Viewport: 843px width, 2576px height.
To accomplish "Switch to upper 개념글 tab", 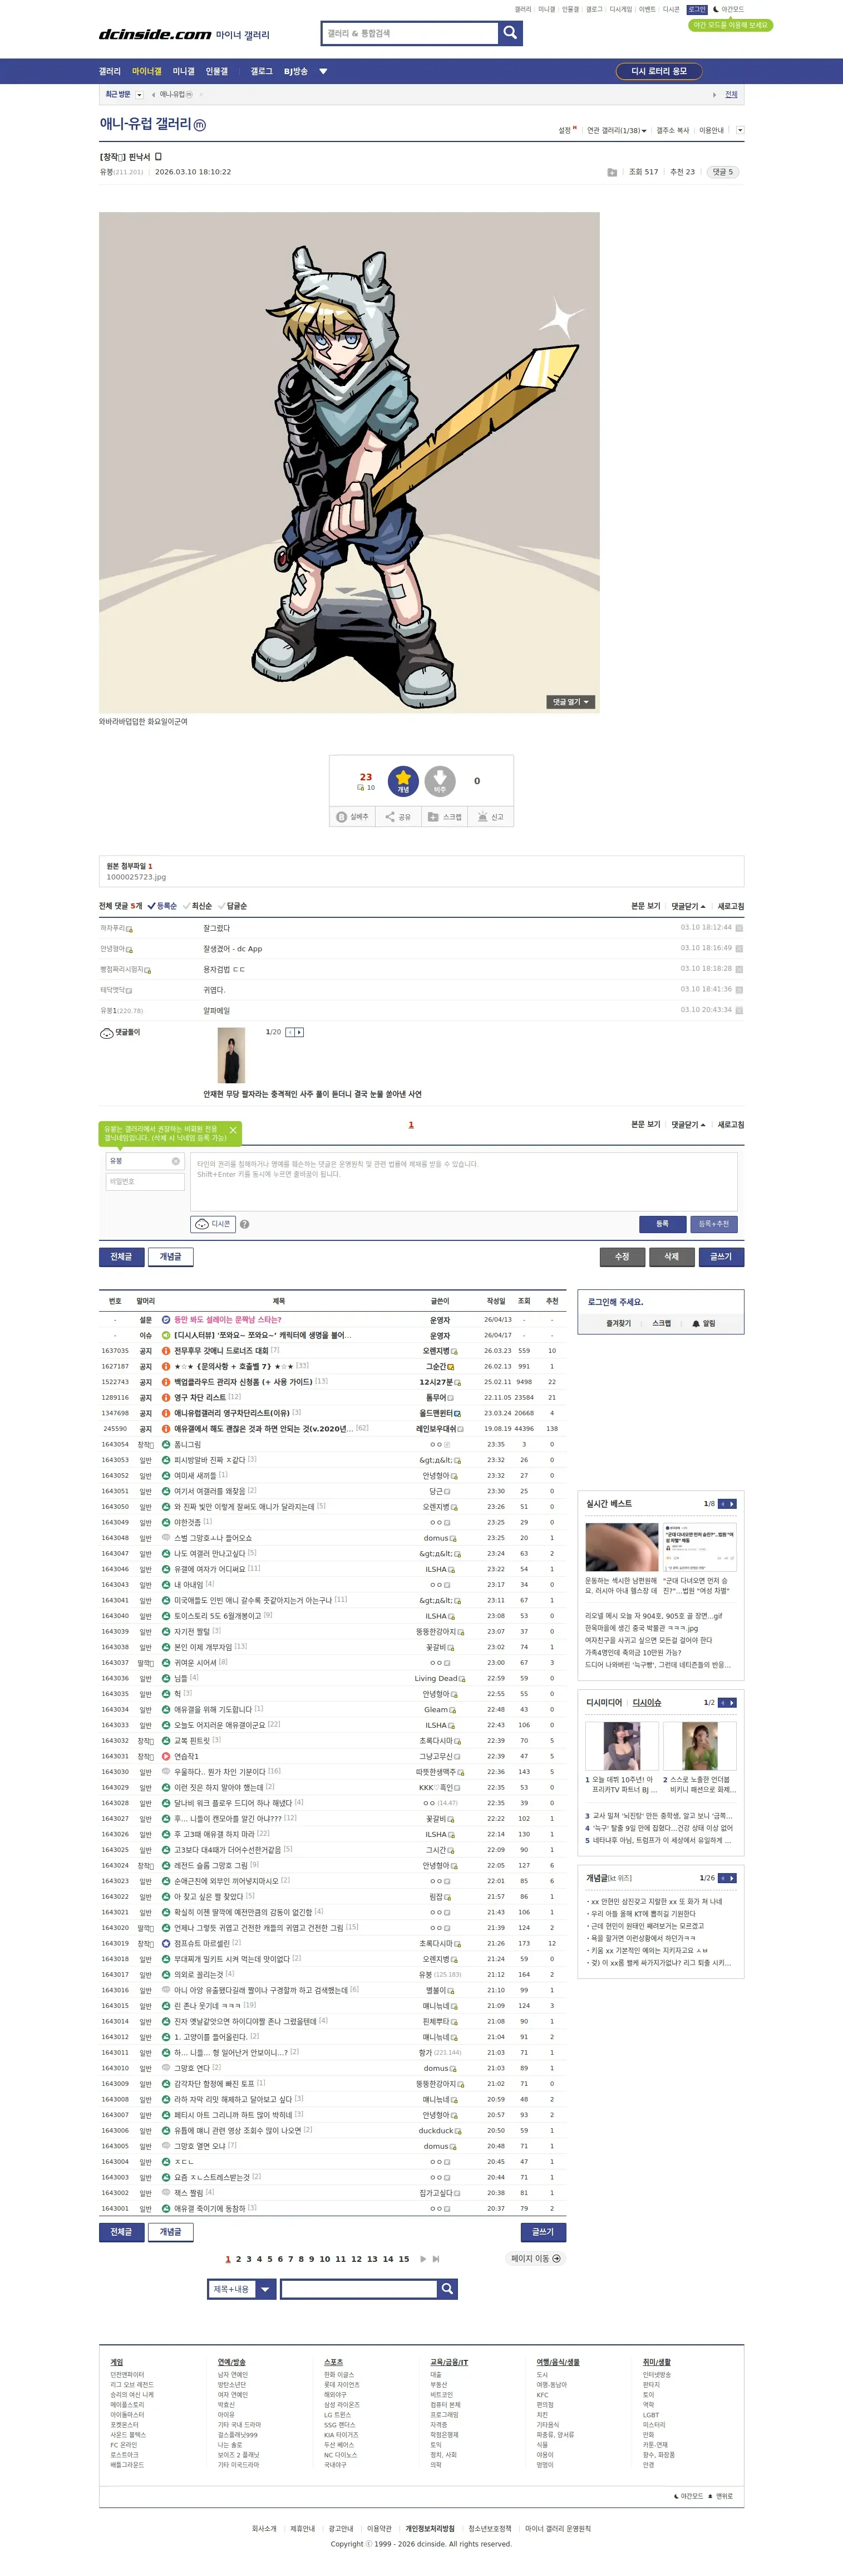I will point(171,1257).
